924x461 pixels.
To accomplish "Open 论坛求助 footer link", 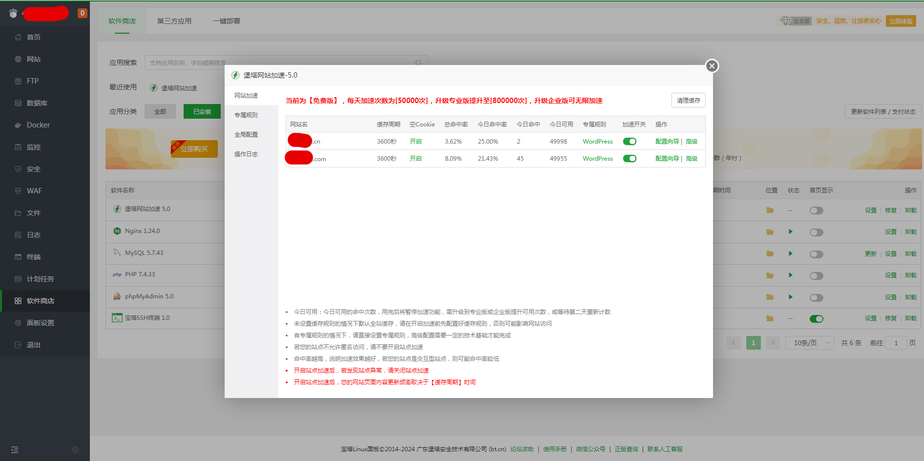I will pos(522,449).
